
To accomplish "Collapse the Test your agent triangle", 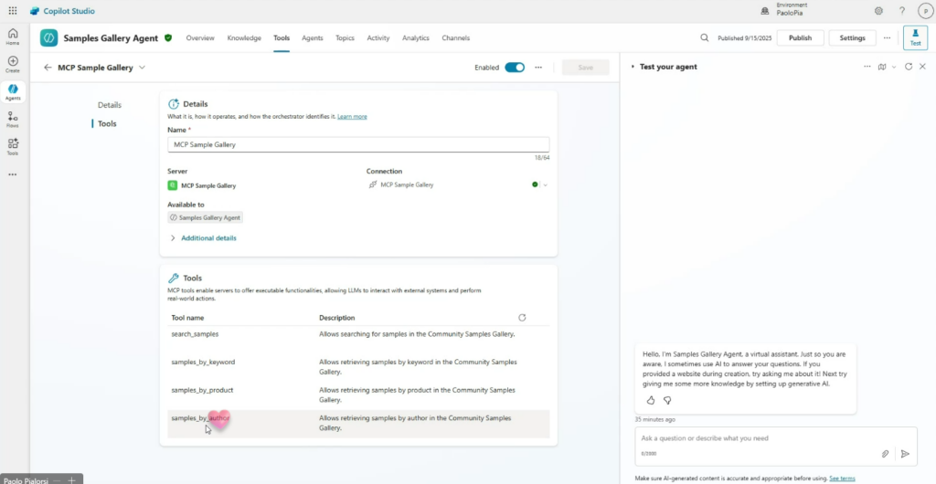I will point(633,67).
